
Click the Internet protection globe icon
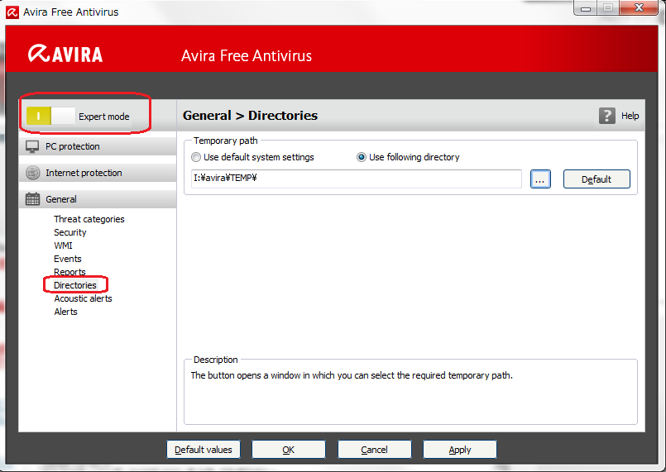coord(33,173)
